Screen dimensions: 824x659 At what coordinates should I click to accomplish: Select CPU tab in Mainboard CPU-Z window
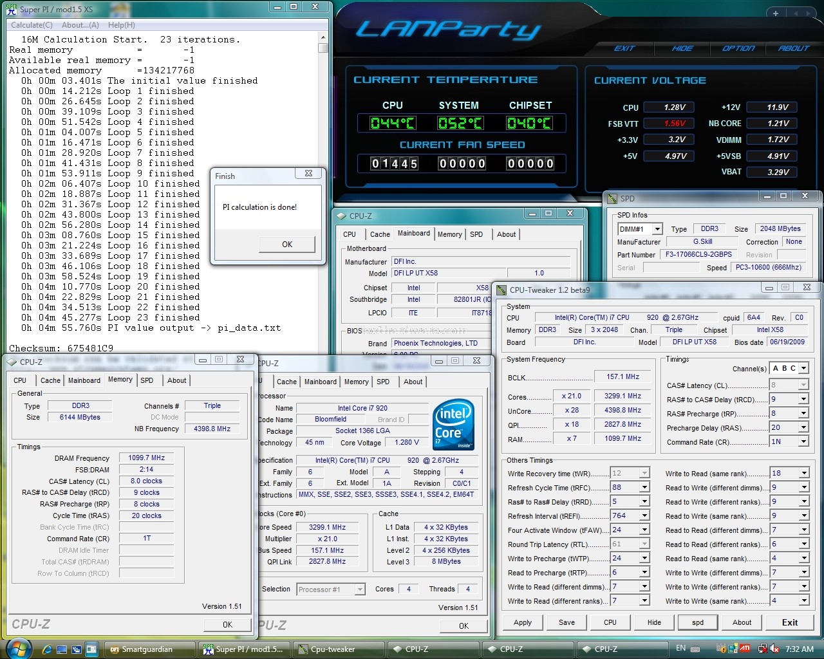(x=350, y=234)
